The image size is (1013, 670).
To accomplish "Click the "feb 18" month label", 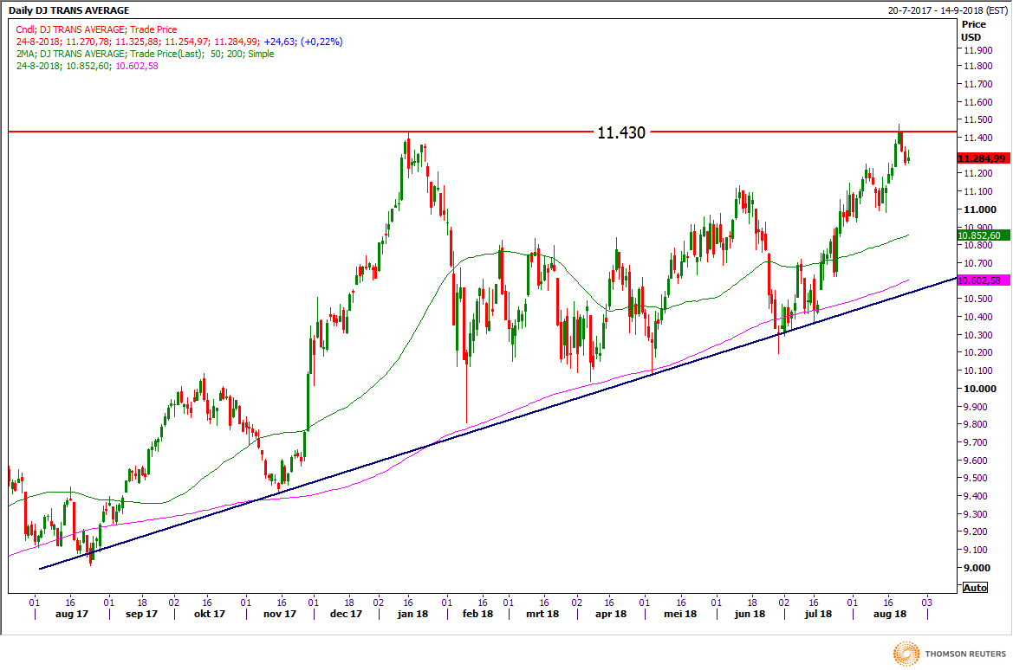I will 477,614.
